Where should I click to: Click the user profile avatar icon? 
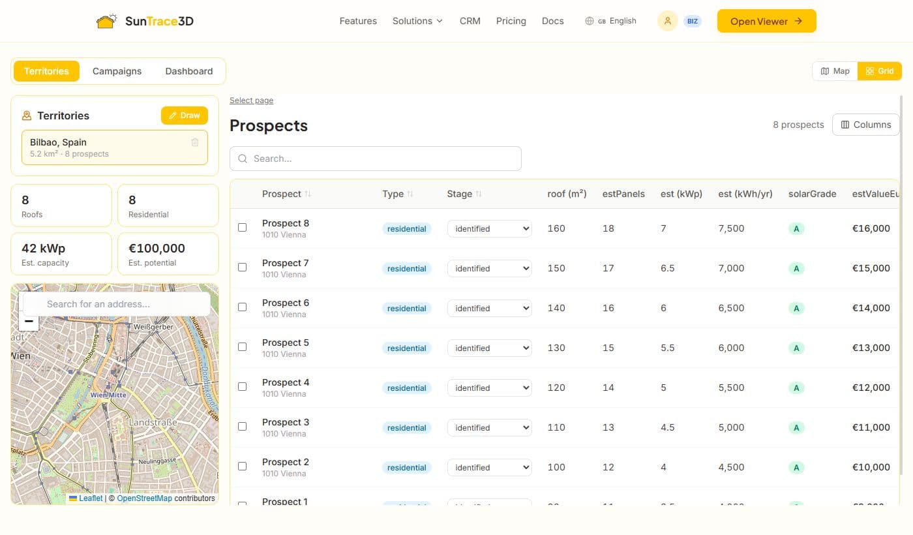[667, 21]
